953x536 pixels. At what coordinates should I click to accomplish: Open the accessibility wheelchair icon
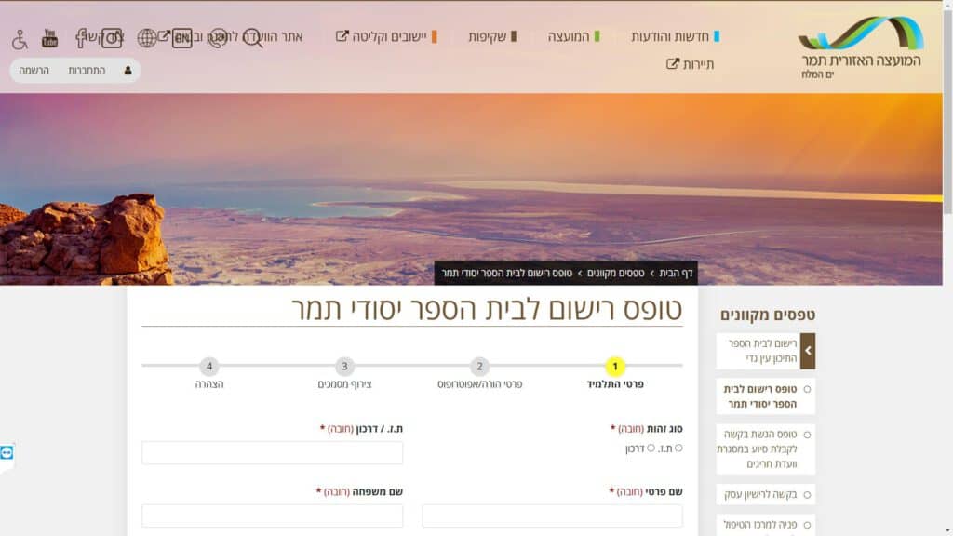click(20, 39)
